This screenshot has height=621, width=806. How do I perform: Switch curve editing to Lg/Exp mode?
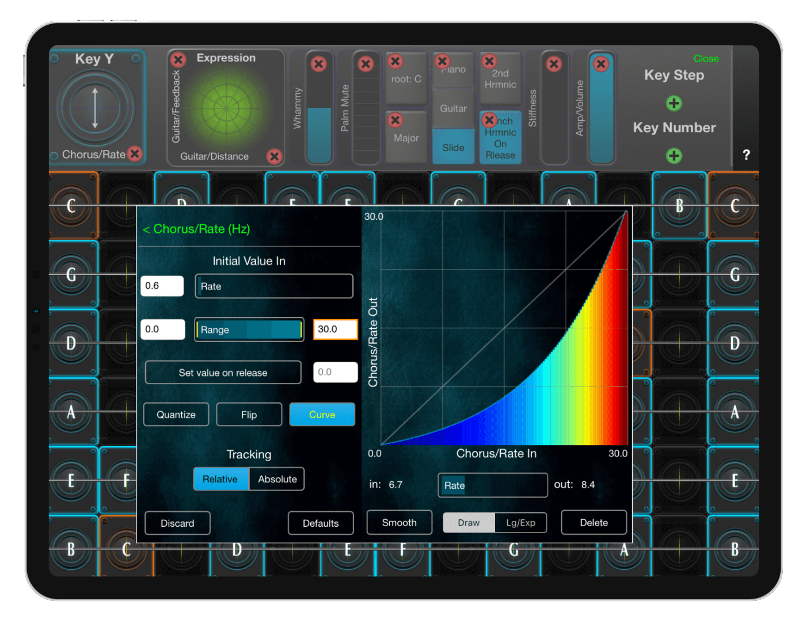point(520,523)
